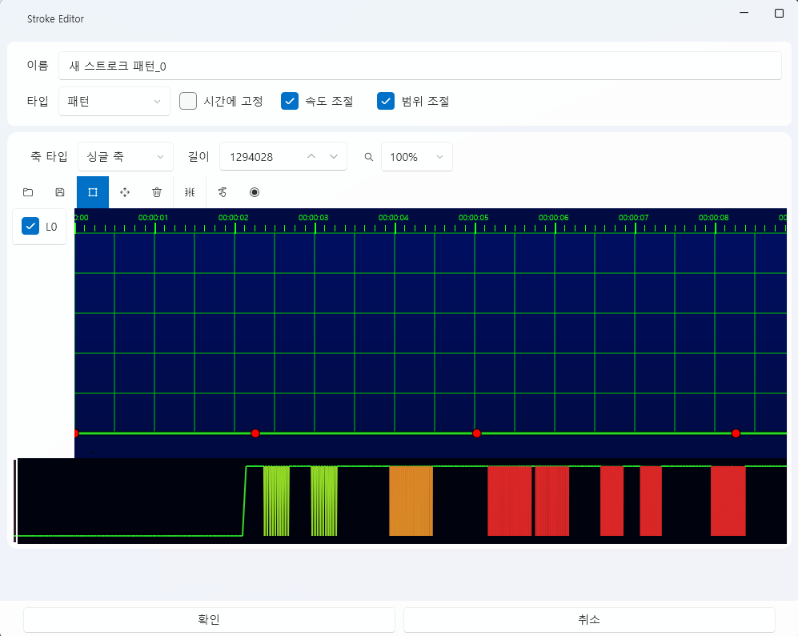This screenshot has width=798, height=636.
Task: Select the rectangle selection tool
Action: [93, 192]
